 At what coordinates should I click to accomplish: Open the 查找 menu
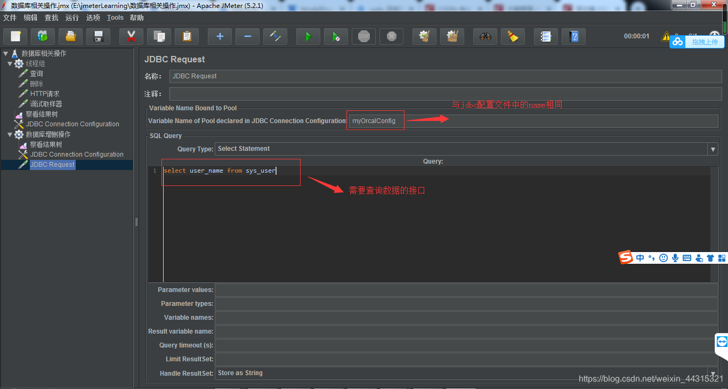click(52, 18)
